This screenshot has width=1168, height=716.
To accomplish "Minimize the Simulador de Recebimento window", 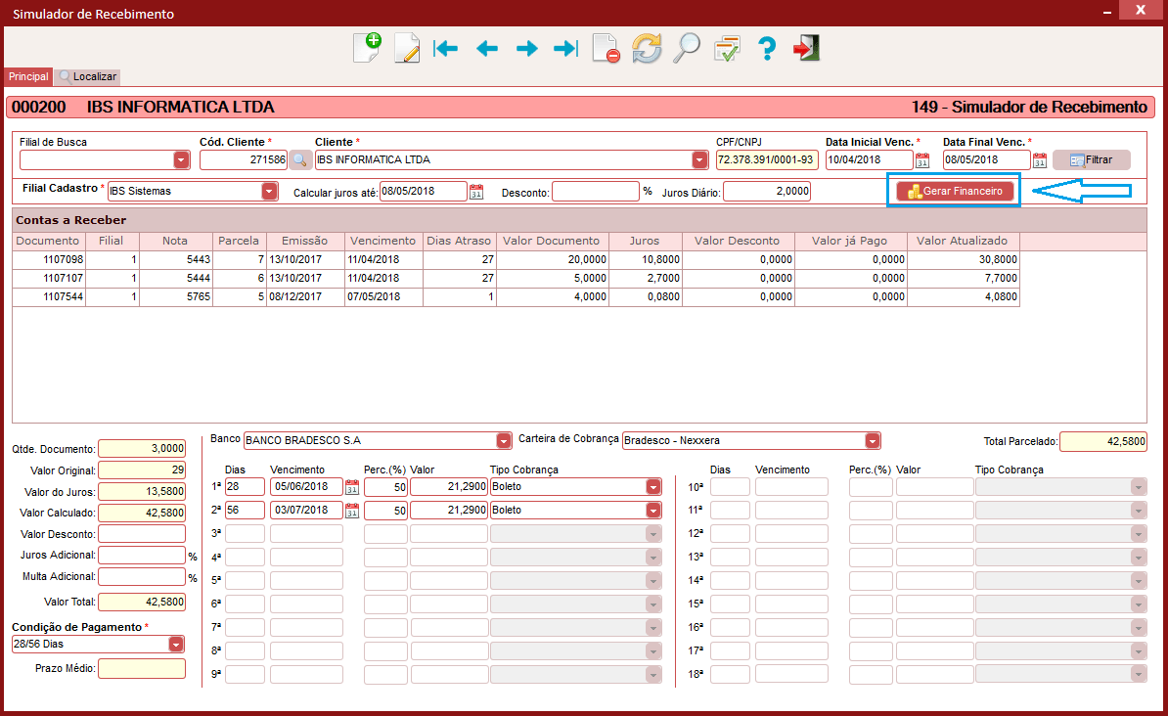I will [x=1107, y=12].
